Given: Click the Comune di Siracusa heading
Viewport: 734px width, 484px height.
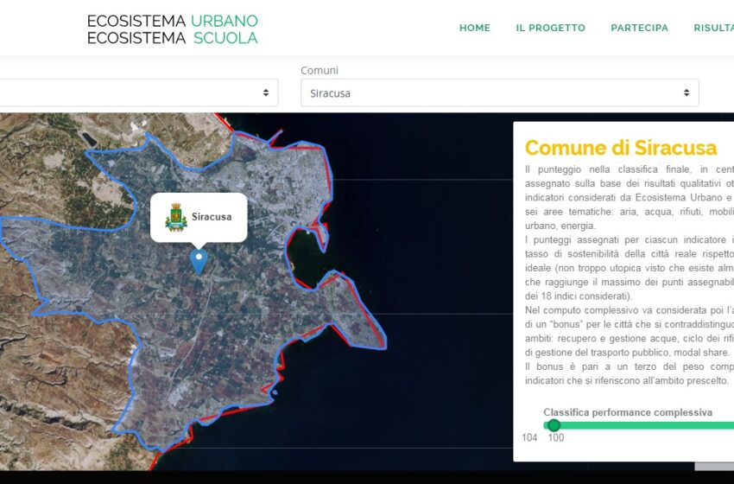Looking at the screenshot, I should pos(620,147).
